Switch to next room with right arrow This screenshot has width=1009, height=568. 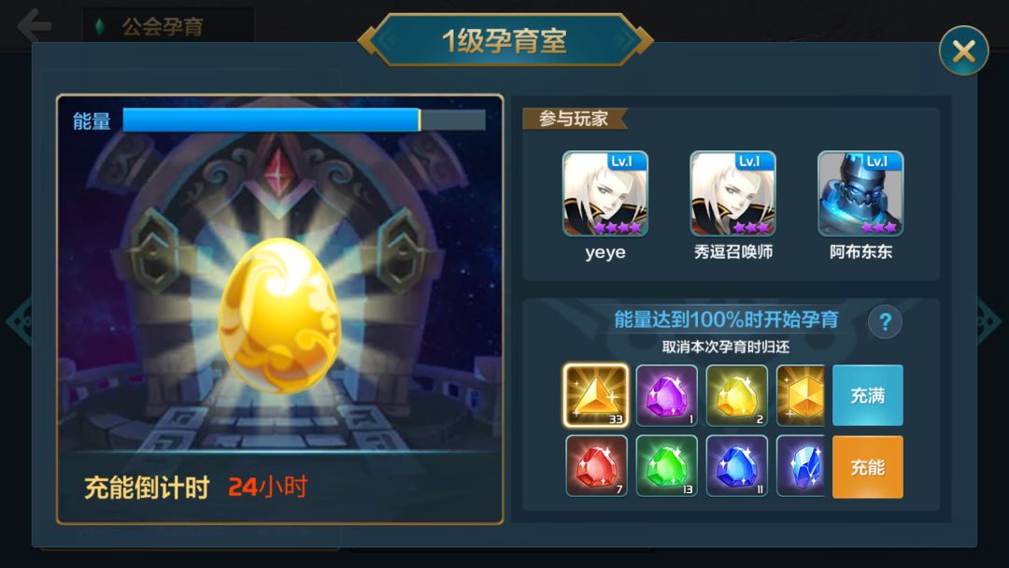(x=989, y=320)
